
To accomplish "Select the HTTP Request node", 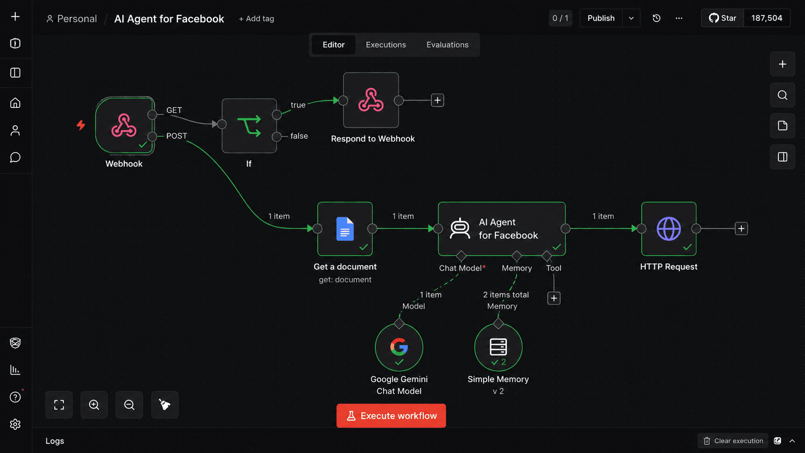I will click(669, 229).
